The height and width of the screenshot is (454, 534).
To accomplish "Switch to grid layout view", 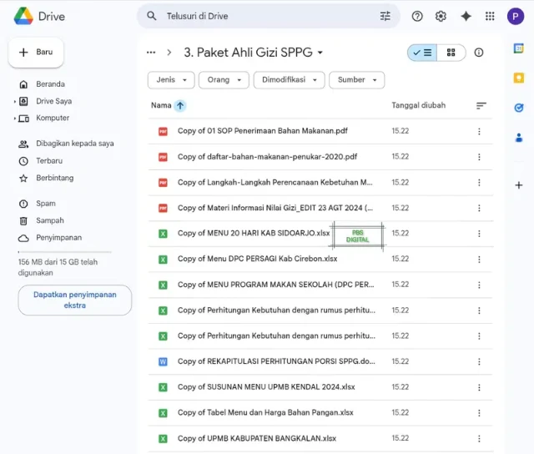I will tap(451, 53).
